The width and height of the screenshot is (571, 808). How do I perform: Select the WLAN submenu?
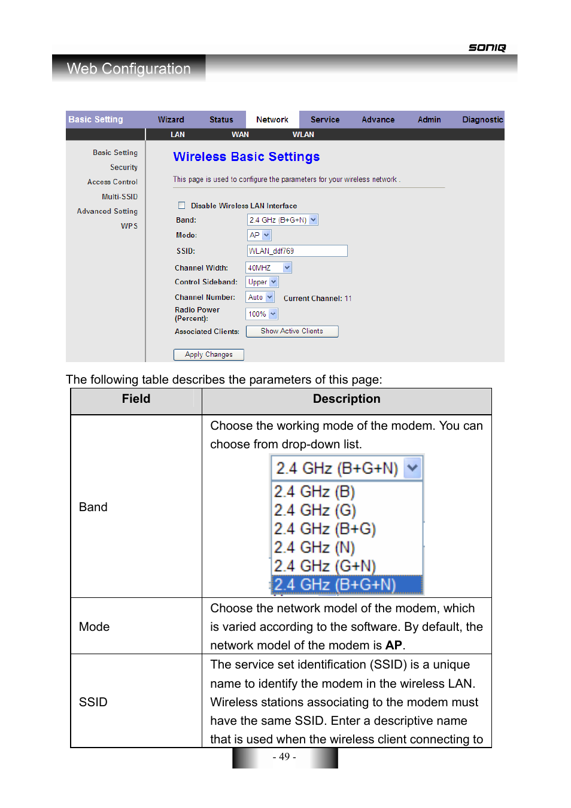[x=303, y=135]
